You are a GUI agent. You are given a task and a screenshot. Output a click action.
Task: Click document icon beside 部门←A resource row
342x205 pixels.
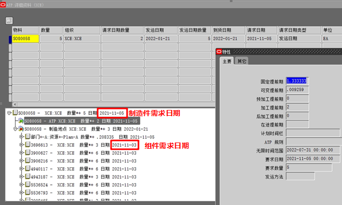tap(28, 137)
